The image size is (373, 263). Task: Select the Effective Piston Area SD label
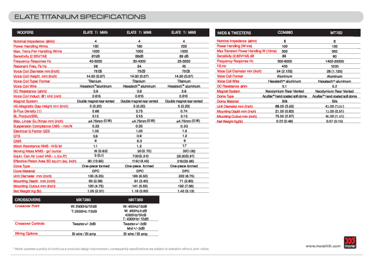(45, 161)
